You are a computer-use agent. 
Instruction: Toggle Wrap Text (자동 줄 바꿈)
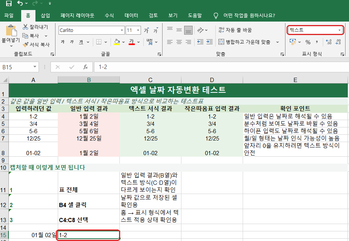[235, 30]
